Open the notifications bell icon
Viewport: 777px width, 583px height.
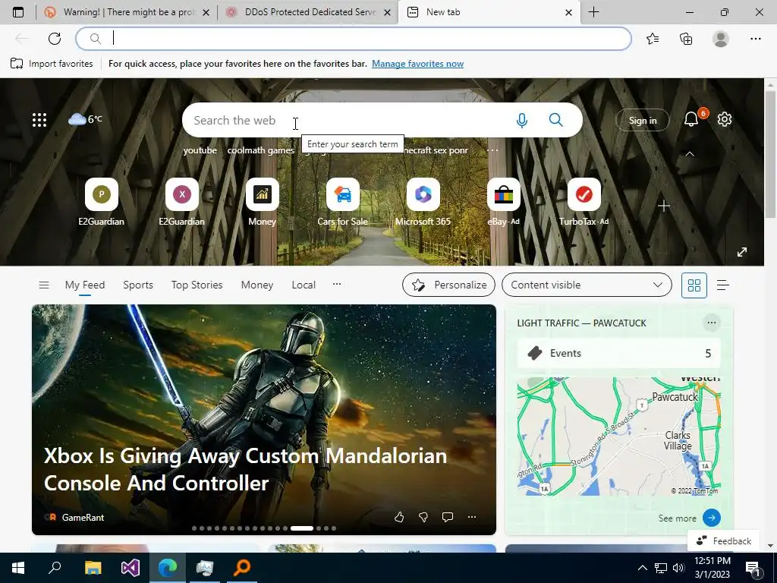(x=691, y=119)
